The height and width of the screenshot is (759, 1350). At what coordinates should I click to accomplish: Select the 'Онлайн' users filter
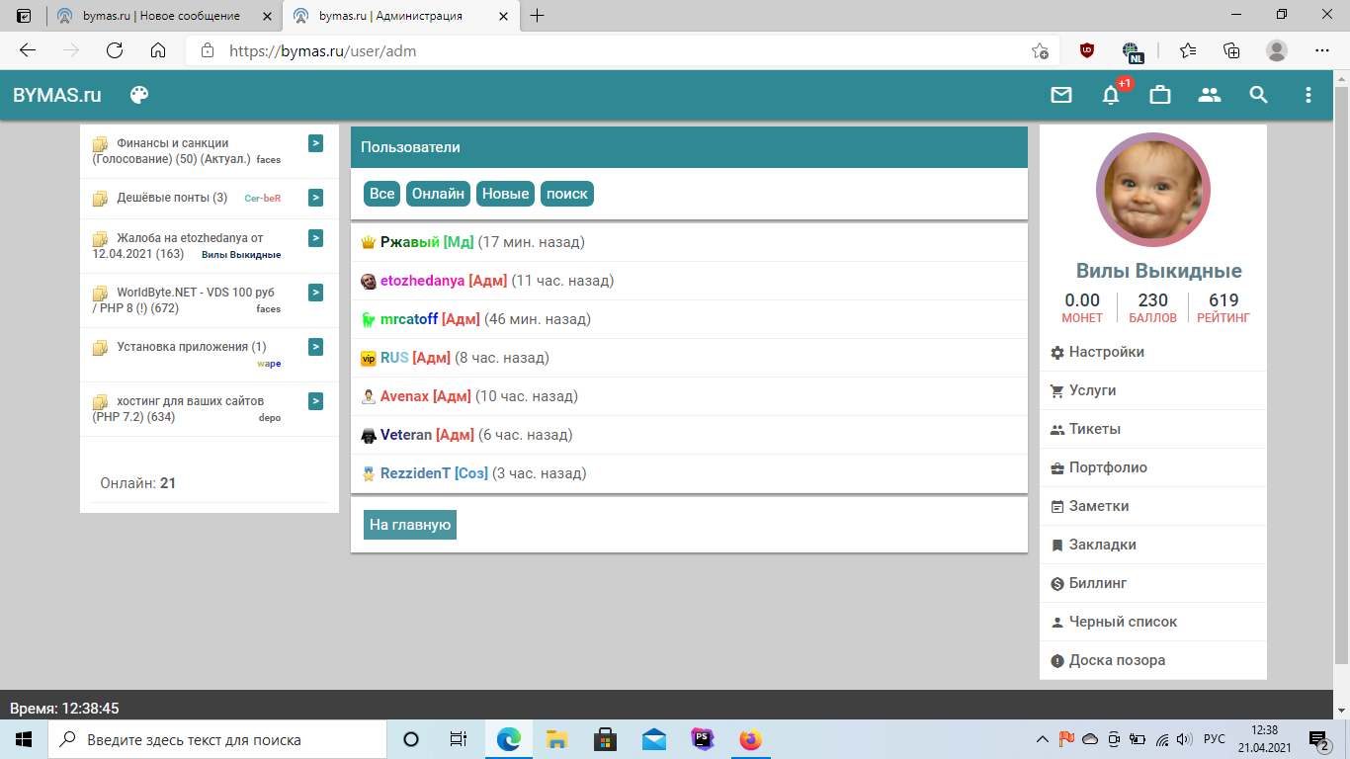[x=438, y=194]
